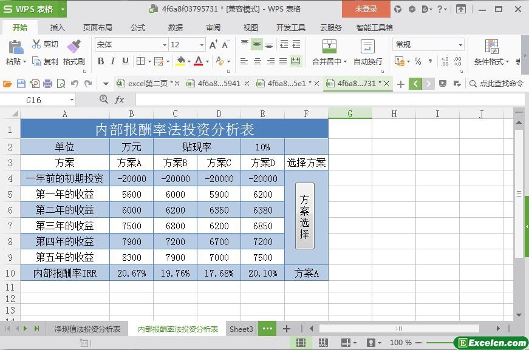This screenshot has width=529, height=350.
Task: Click the print preview icon
Action: [x=61, y=84]
